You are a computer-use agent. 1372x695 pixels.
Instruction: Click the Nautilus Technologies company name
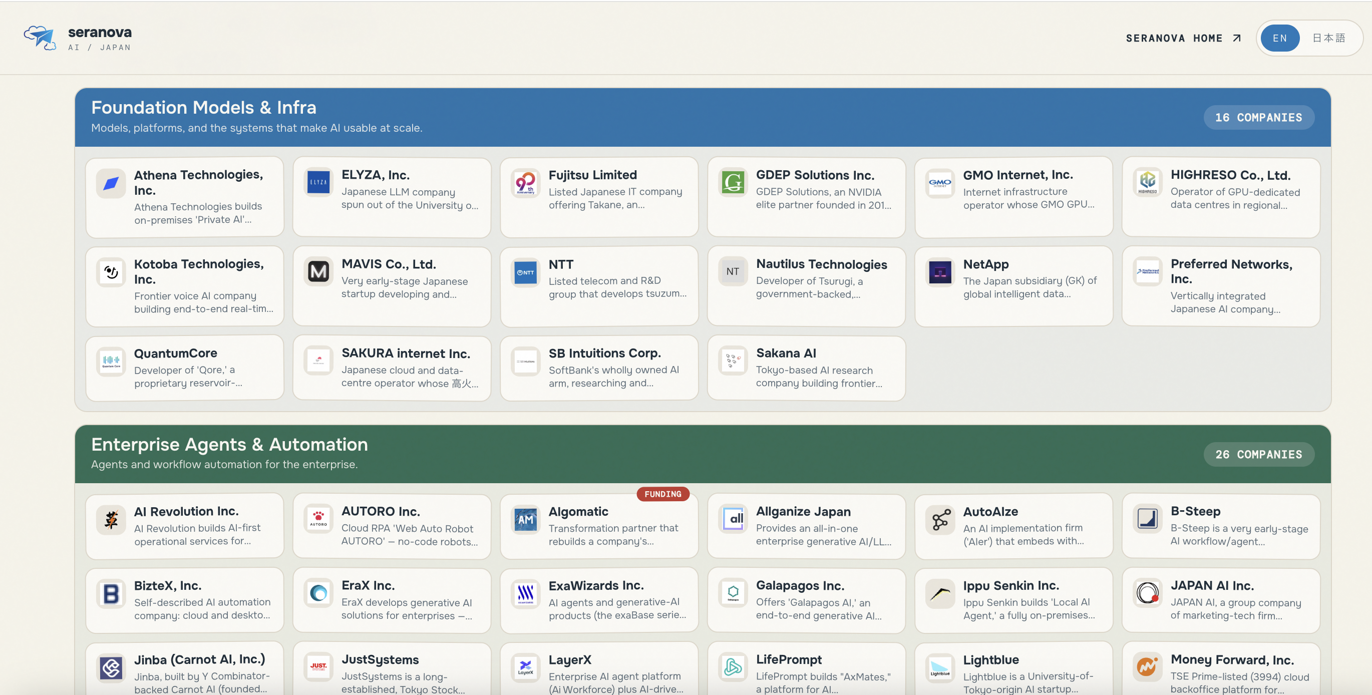[822, 264]
